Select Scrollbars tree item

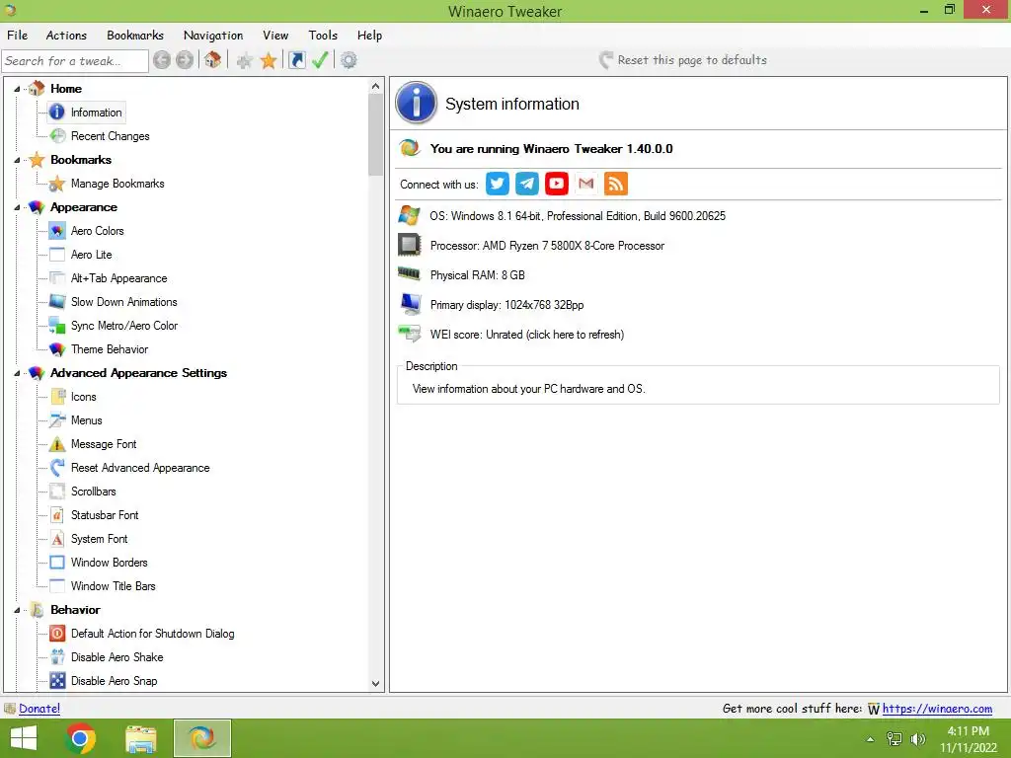pos(94,492)
